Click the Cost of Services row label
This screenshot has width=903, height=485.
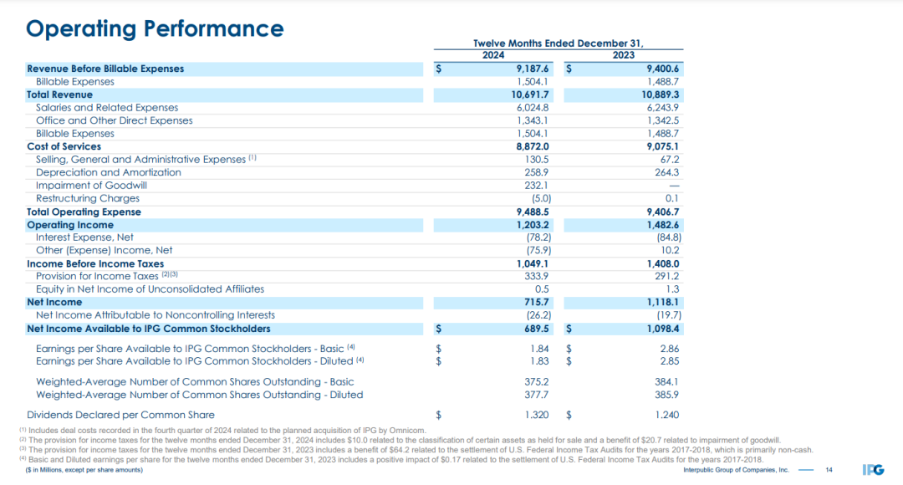click(x=64, y=146)
